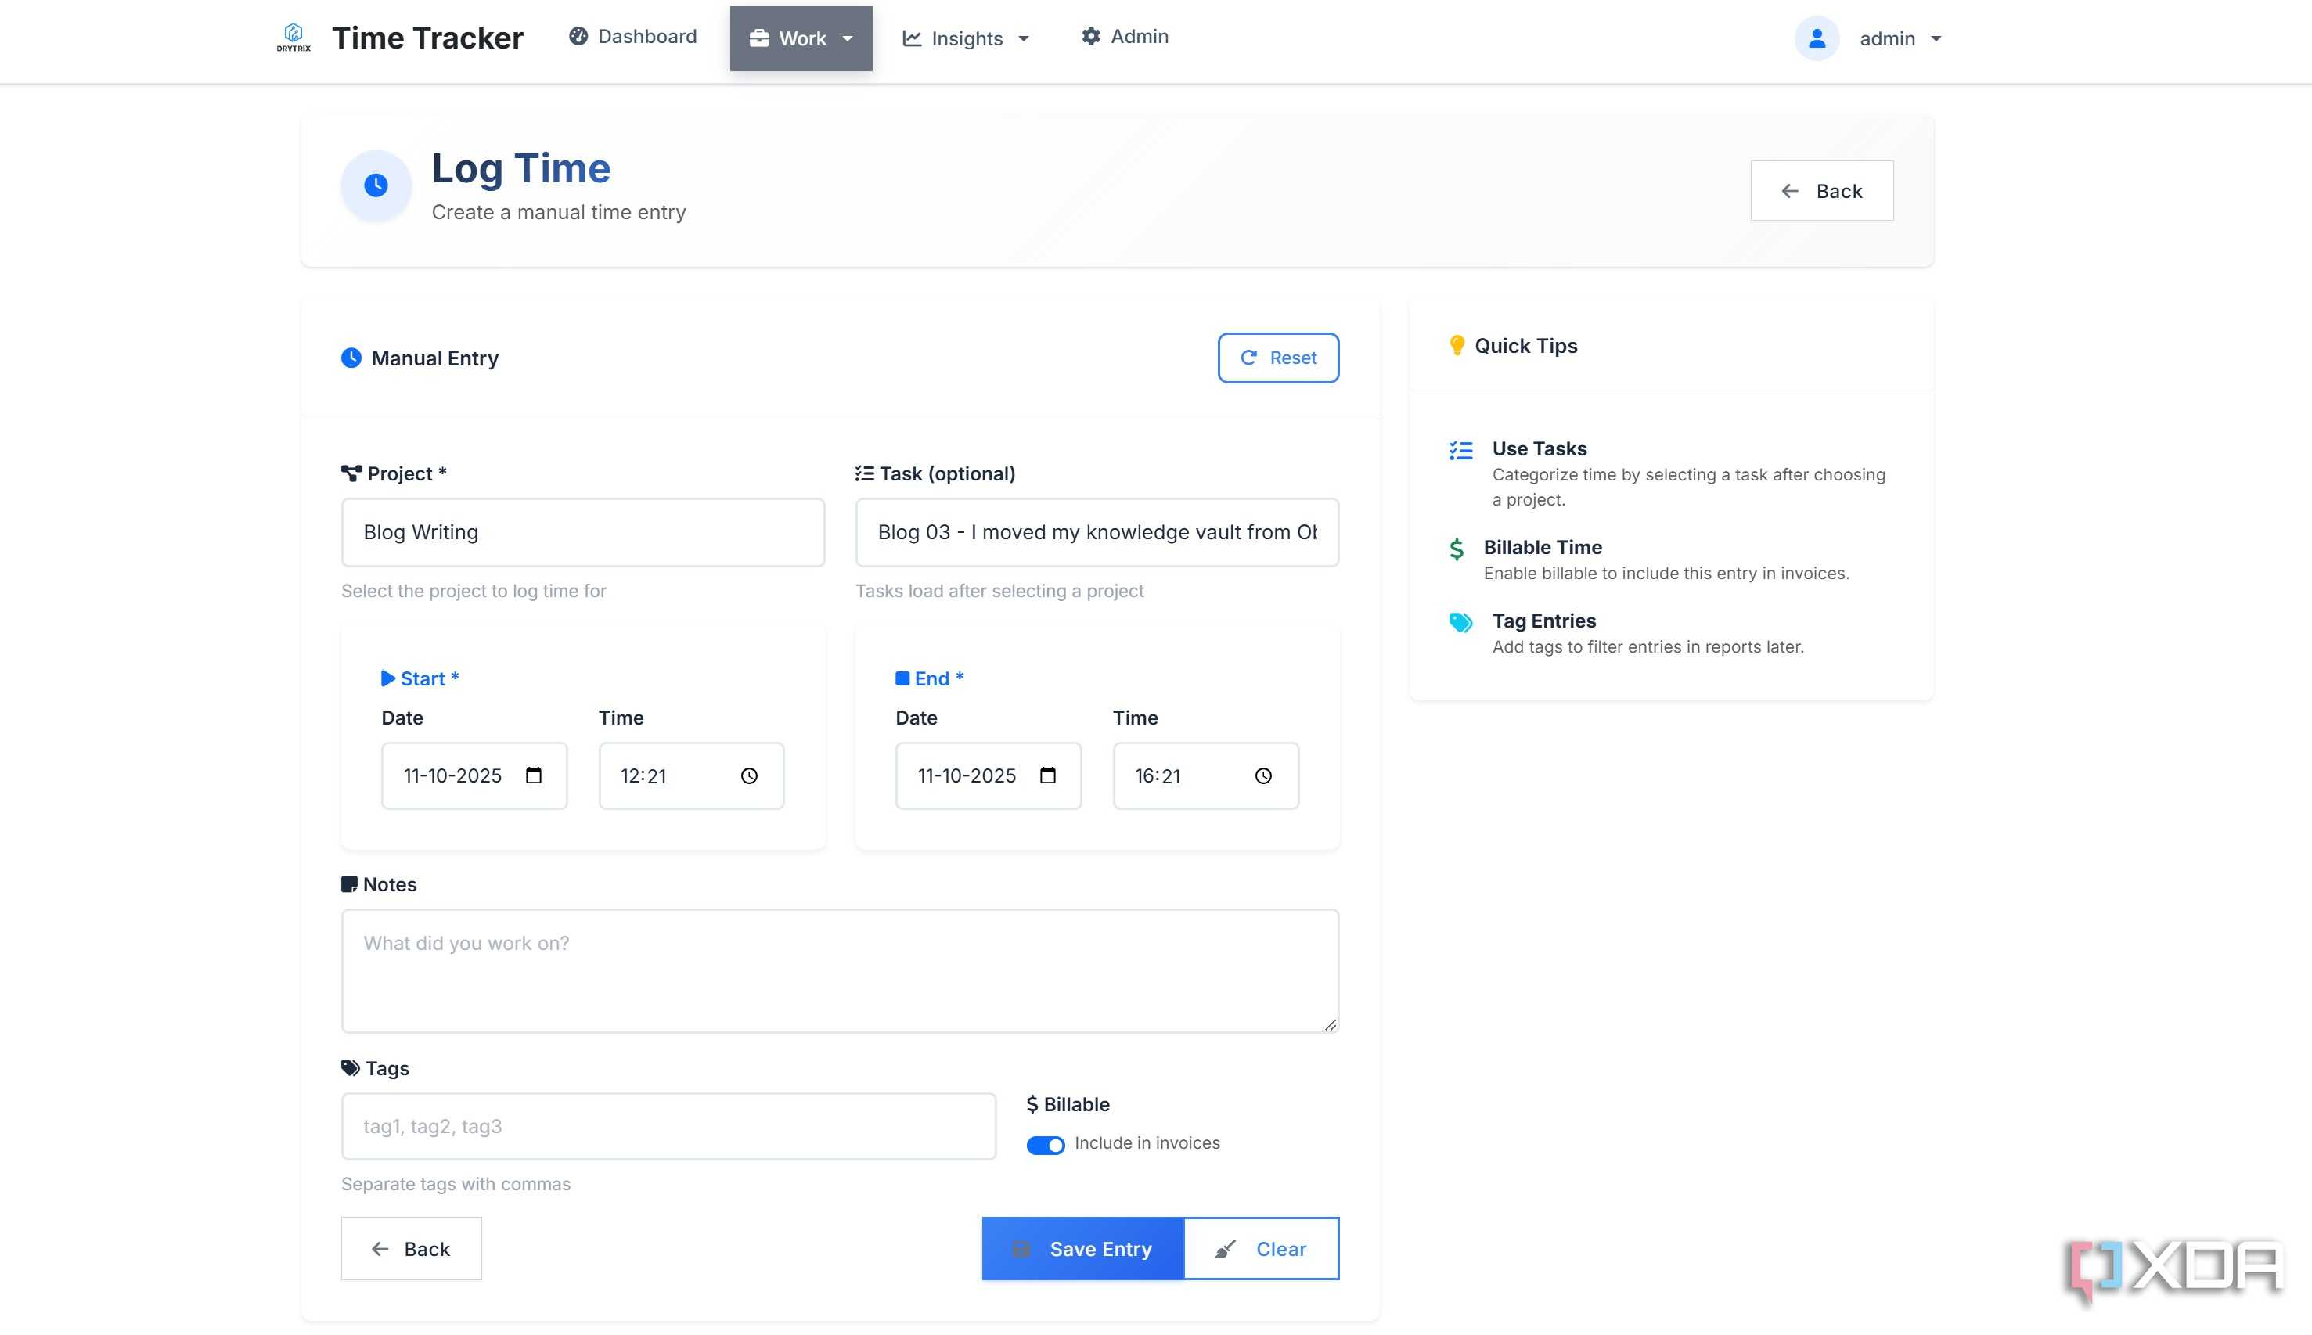Click the Use Tasks checklist icon

1461,450
